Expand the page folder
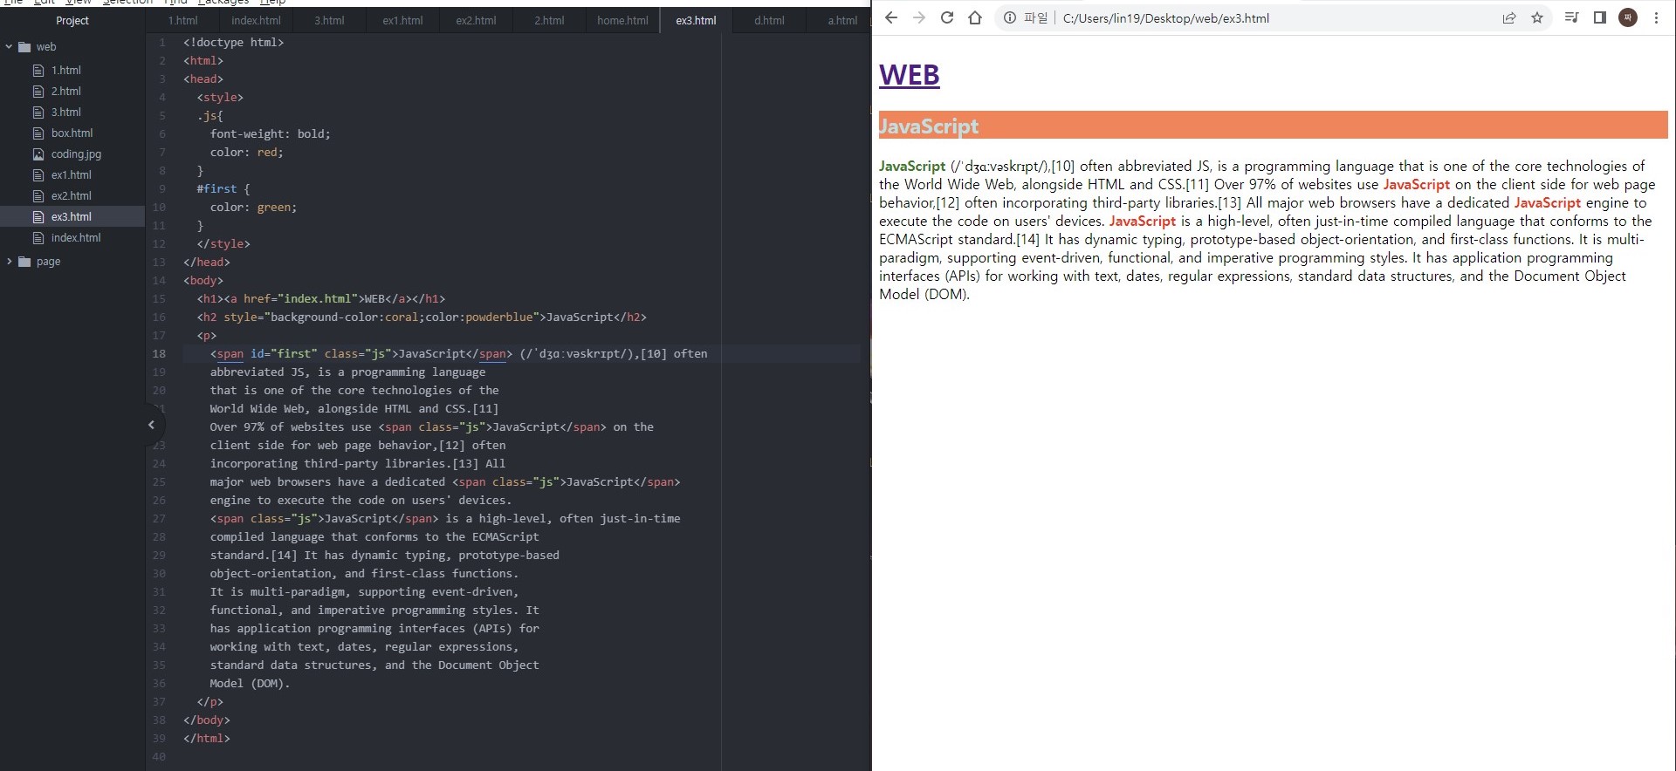This screenshot has width=1676, height=771. [9, 262]
